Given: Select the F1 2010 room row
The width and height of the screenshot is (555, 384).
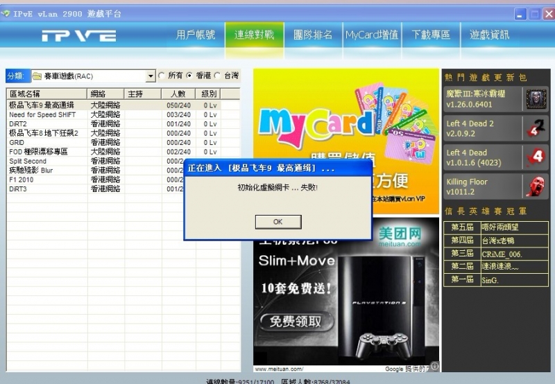Looking at the screenshot, I should tap(96, 180).
